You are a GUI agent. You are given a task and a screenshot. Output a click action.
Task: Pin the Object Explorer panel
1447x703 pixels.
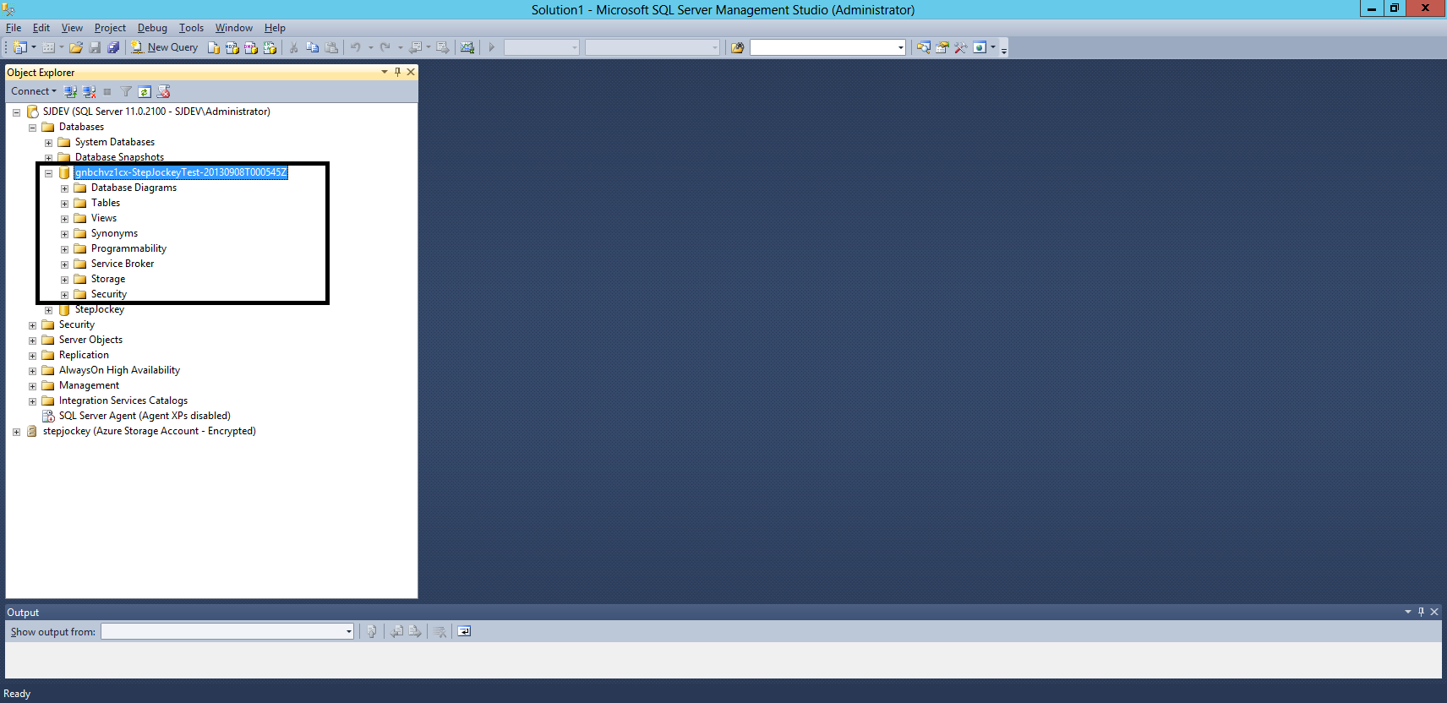pos(397,72)
